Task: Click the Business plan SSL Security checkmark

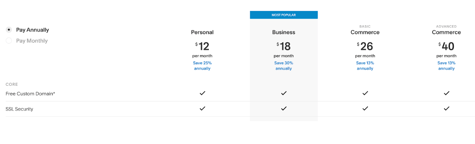Action: click(x=284, y=108)
